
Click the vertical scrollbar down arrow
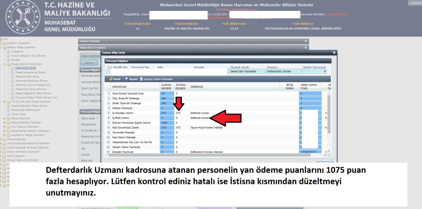pos(329,151)
